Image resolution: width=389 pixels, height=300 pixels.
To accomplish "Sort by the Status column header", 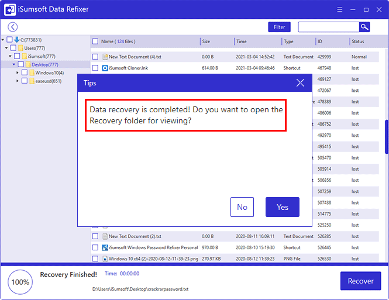I will point(358,42).
